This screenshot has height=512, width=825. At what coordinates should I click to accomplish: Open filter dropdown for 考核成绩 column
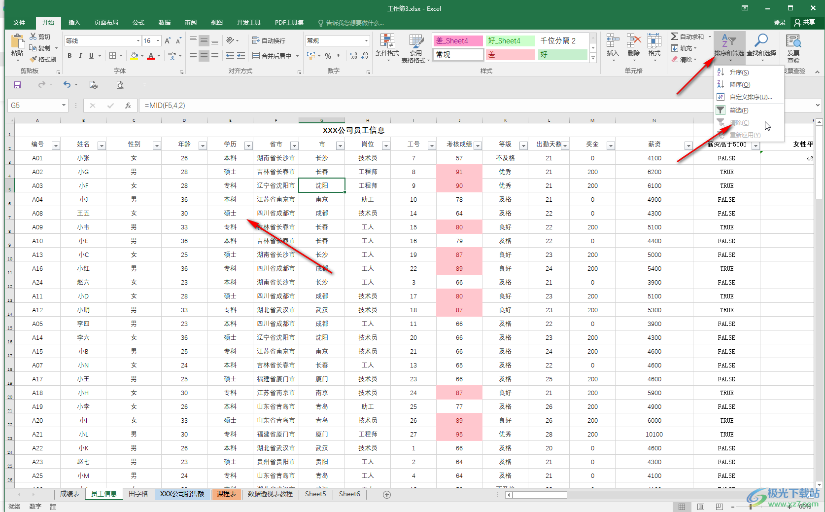[478, 146]
